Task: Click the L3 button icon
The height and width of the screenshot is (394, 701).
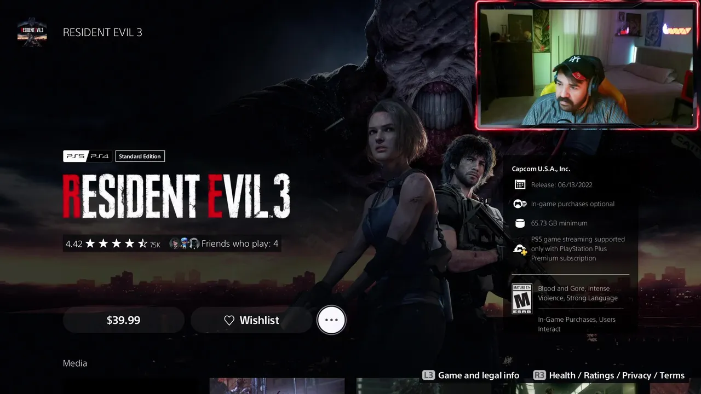Action: coord(428,375)
